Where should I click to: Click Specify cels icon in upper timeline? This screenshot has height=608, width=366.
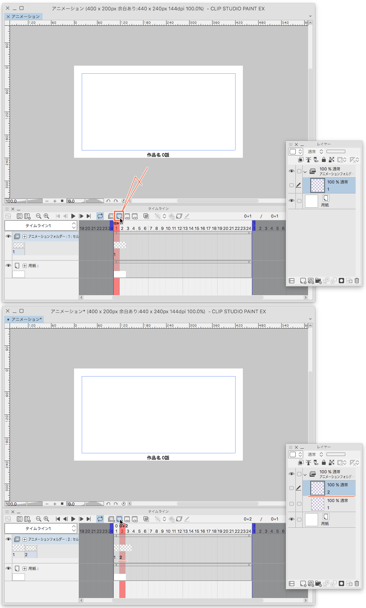pyautogui.click(x=127, y=216)
